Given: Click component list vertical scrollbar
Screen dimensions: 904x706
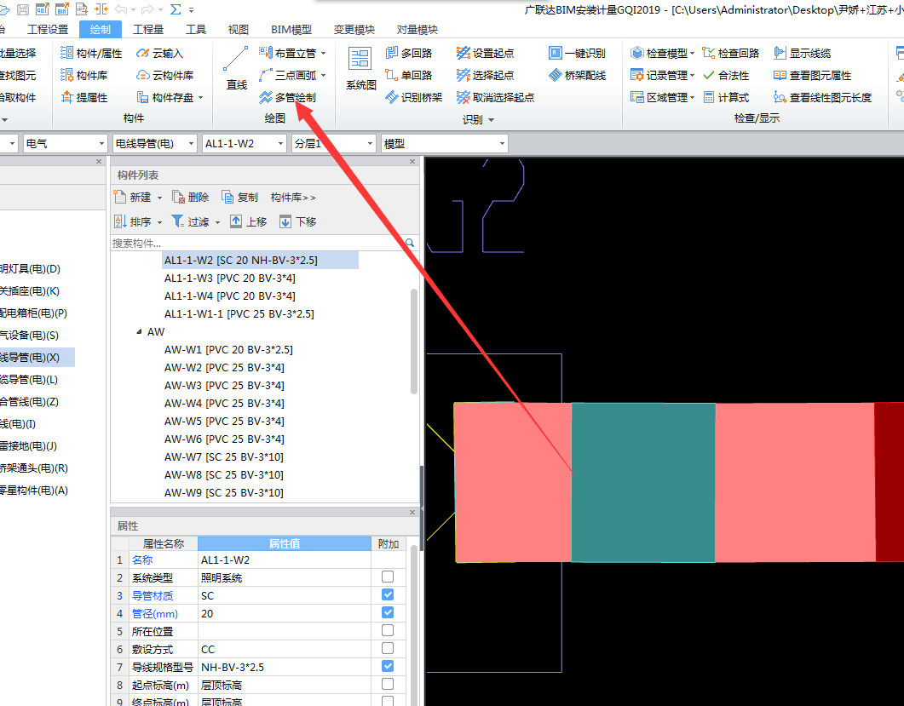Looking at the screenshot, I should [414, 342].
